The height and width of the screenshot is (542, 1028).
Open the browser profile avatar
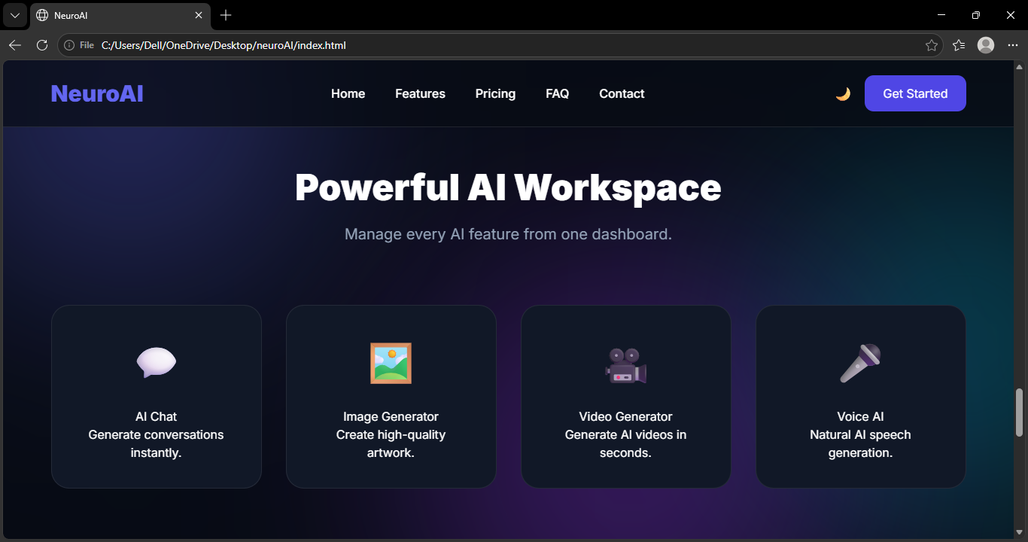coord(986,45)
